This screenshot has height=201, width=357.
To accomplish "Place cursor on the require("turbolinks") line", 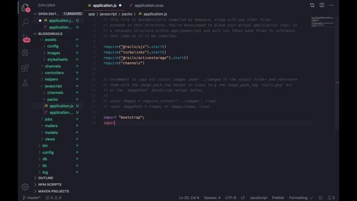I will click(x=135, y=52).
